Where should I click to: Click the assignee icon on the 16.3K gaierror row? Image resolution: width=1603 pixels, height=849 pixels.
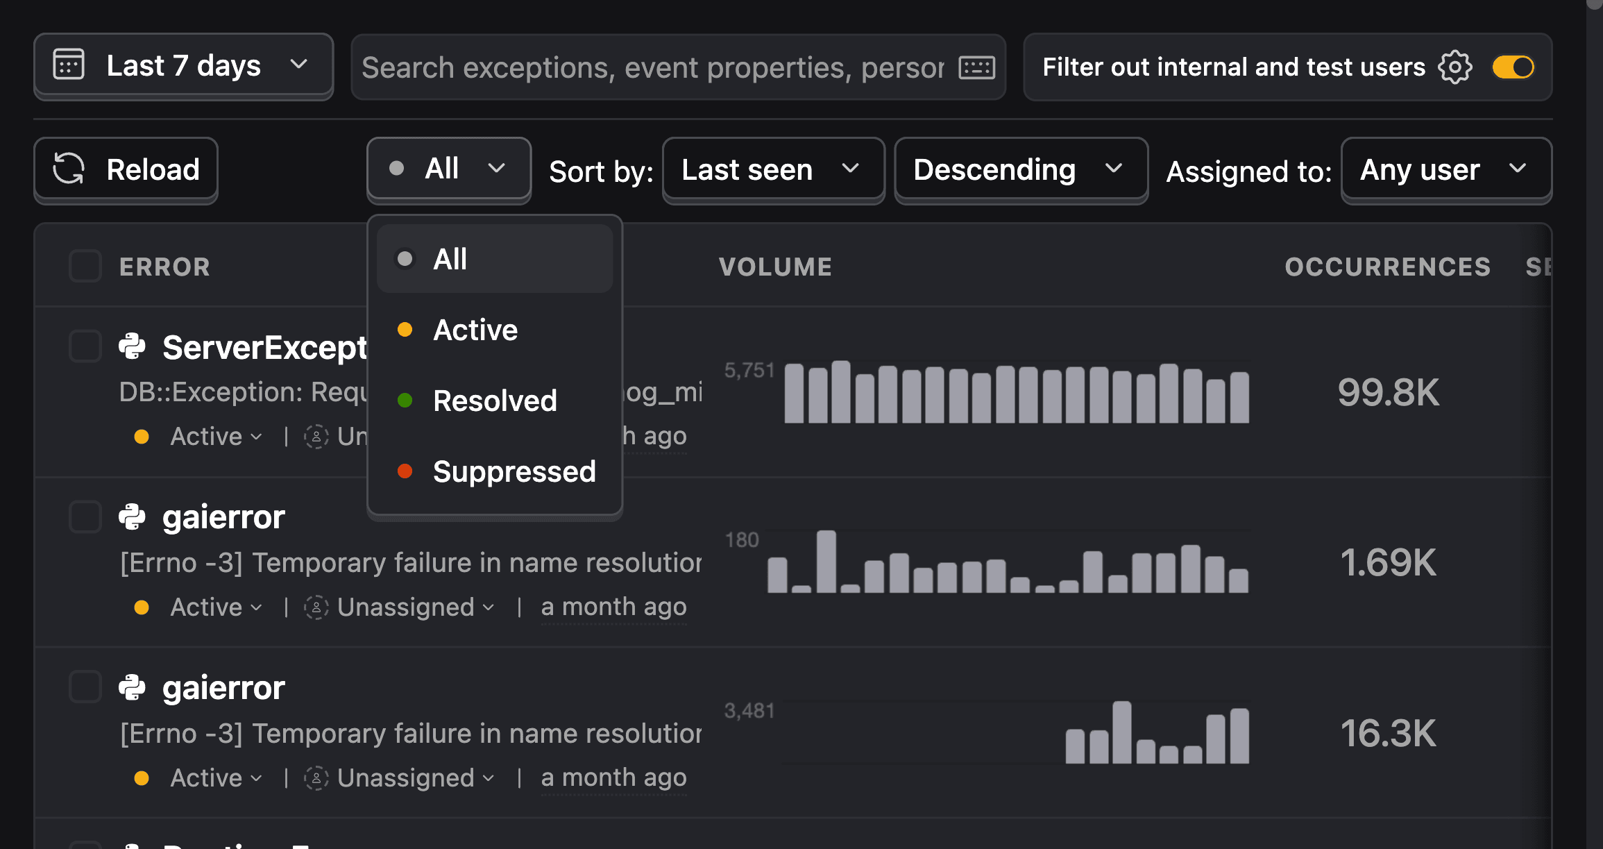[x=316, y=778]
